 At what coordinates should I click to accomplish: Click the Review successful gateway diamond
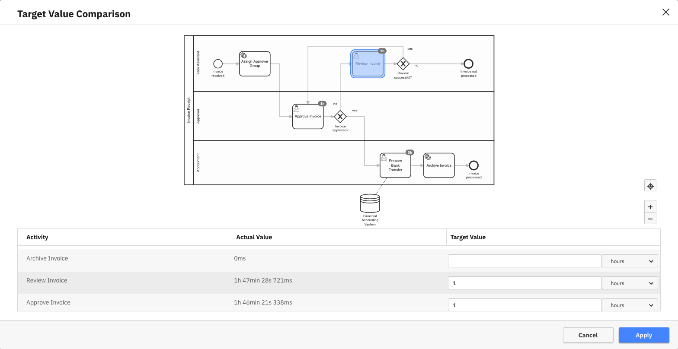(x=403, y=64)
